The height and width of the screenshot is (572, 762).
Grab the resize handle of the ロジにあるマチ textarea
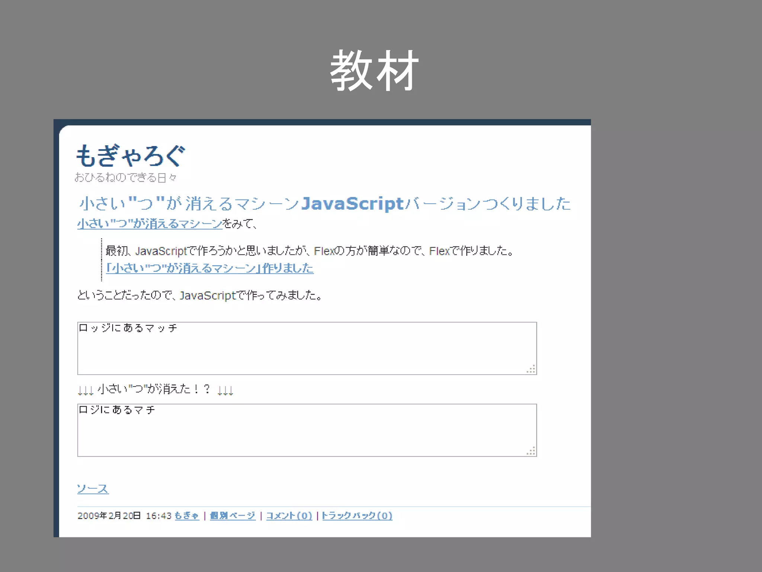531,451
